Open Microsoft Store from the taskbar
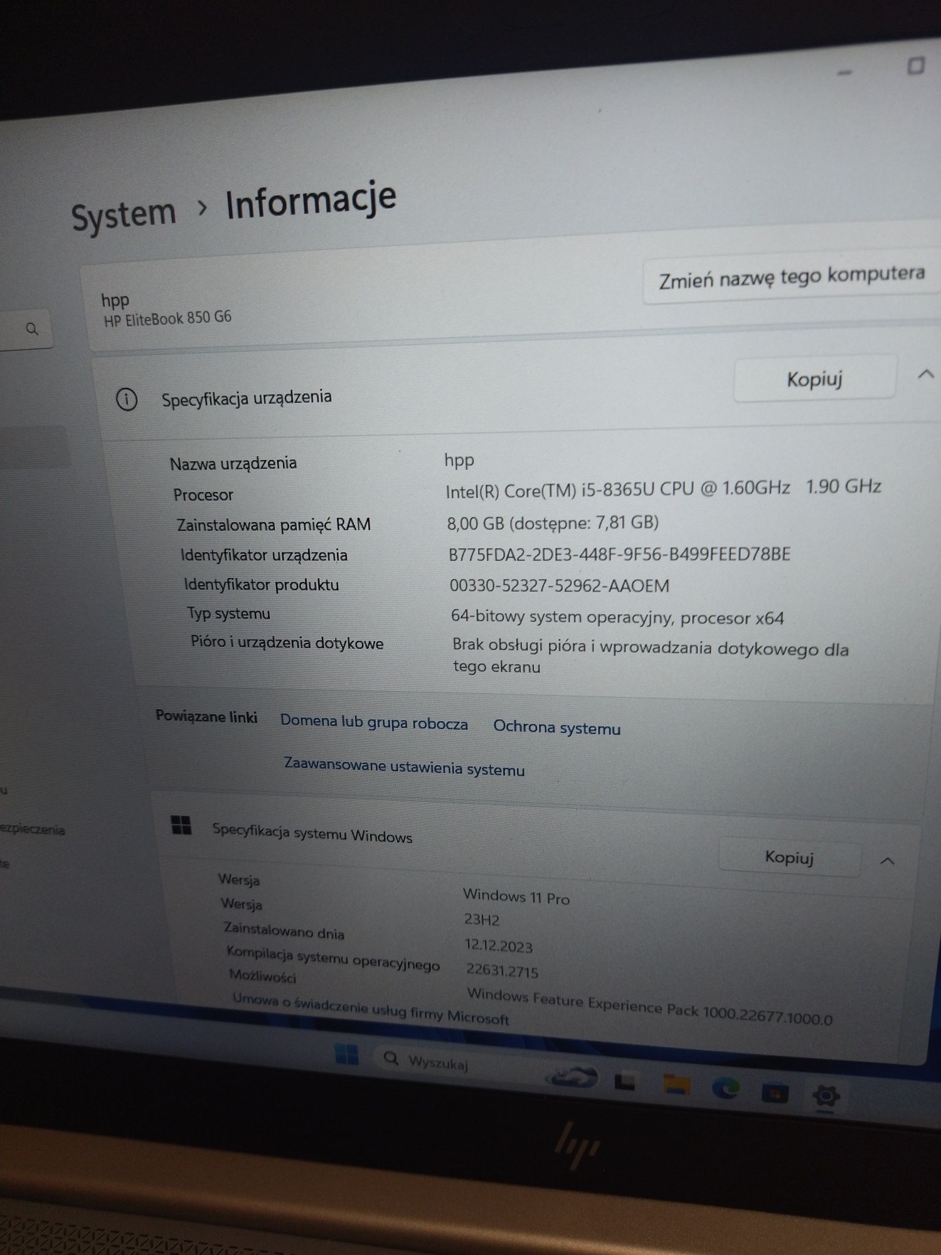941x1255 pixels. pyautogui.click(x=775, y=1092)
